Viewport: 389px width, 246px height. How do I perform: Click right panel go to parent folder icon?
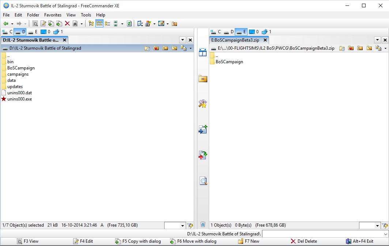click(x=360, y=48)
